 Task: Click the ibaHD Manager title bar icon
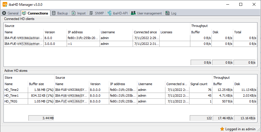pos(5,4)
